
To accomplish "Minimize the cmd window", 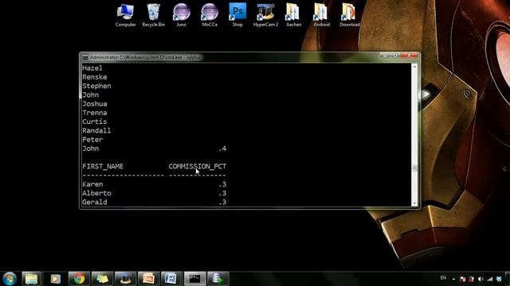I will point(385,56).
